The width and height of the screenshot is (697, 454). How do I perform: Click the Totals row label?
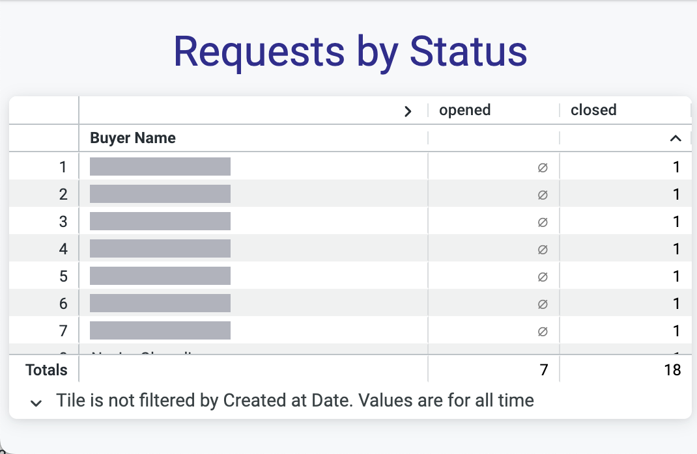click(x=46, y=369)
